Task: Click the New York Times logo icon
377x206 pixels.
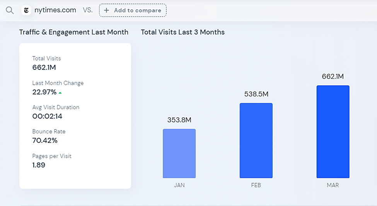Action: tap(26, 10)
